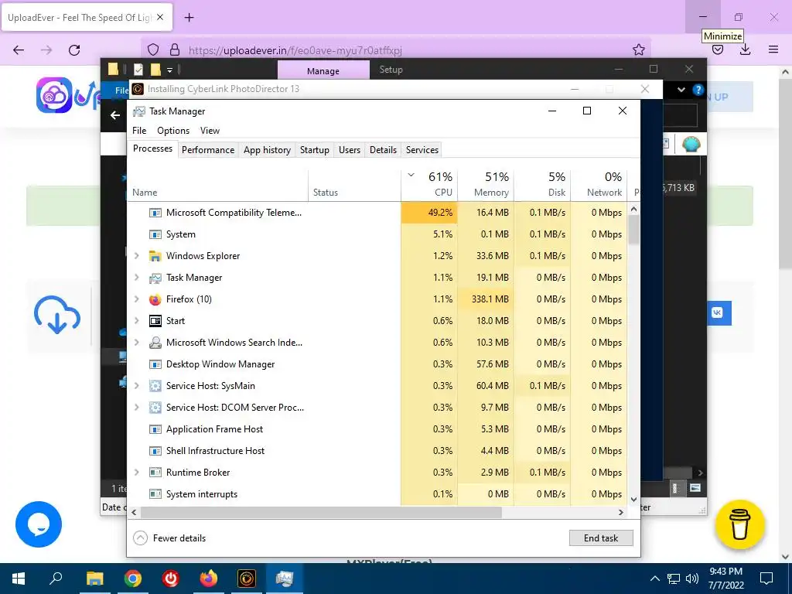Open Chrome from the taskbar

(x=132, y=579)
